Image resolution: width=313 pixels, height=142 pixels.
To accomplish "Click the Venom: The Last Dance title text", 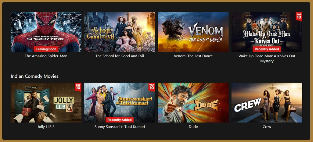I will 193,56.
